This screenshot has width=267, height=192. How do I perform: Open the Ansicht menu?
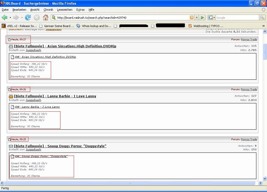pos(35,10)
